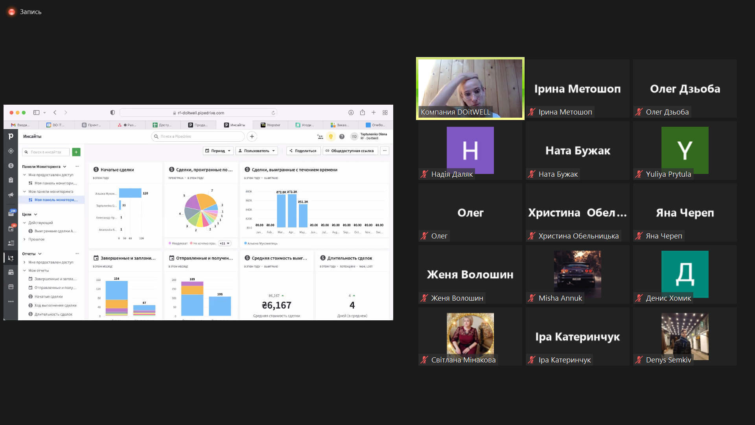Open Mail inbox with the 238 badge
The height and width of the screenshot is (425, 755).
point(11,214)
